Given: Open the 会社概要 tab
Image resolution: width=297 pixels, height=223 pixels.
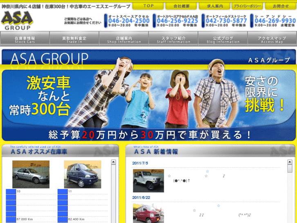Looking at the screenshot, I should pos(181,6).
